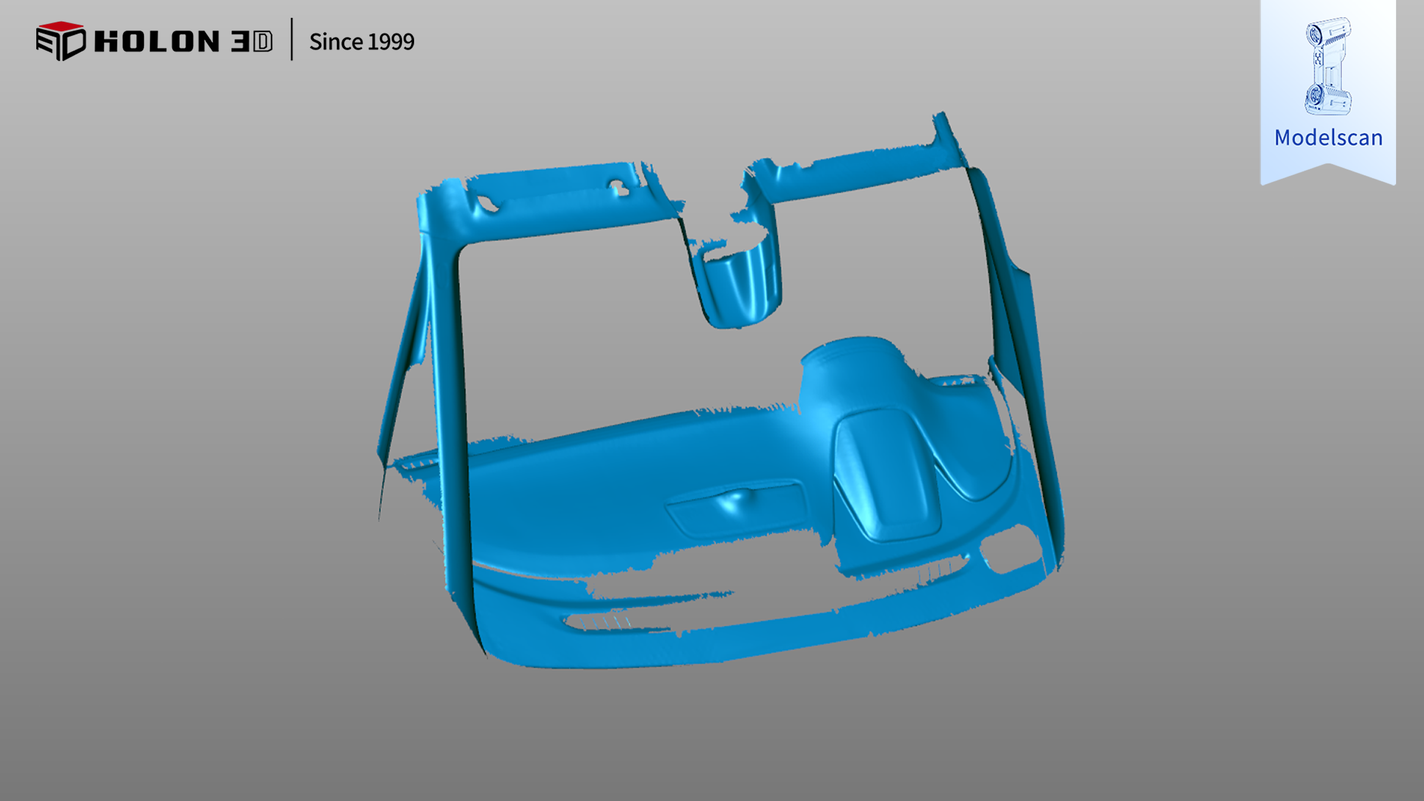1424x801 pixels.
Task: Click the second visor mount hole on the headliner
Action: [x=621, y=189]
